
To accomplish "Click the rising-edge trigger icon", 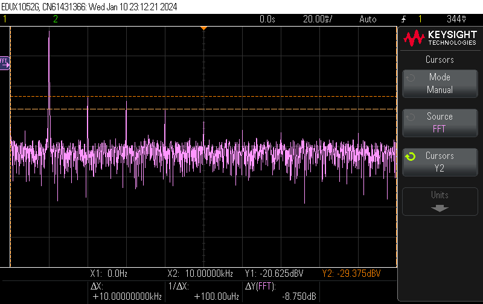I will pos(403,19).
